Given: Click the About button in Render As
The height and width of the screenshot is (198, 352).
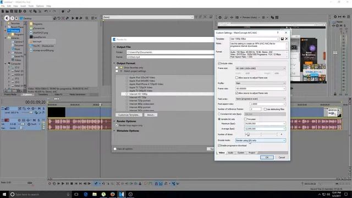Looking at the screenshot, I should coord(150,115).
